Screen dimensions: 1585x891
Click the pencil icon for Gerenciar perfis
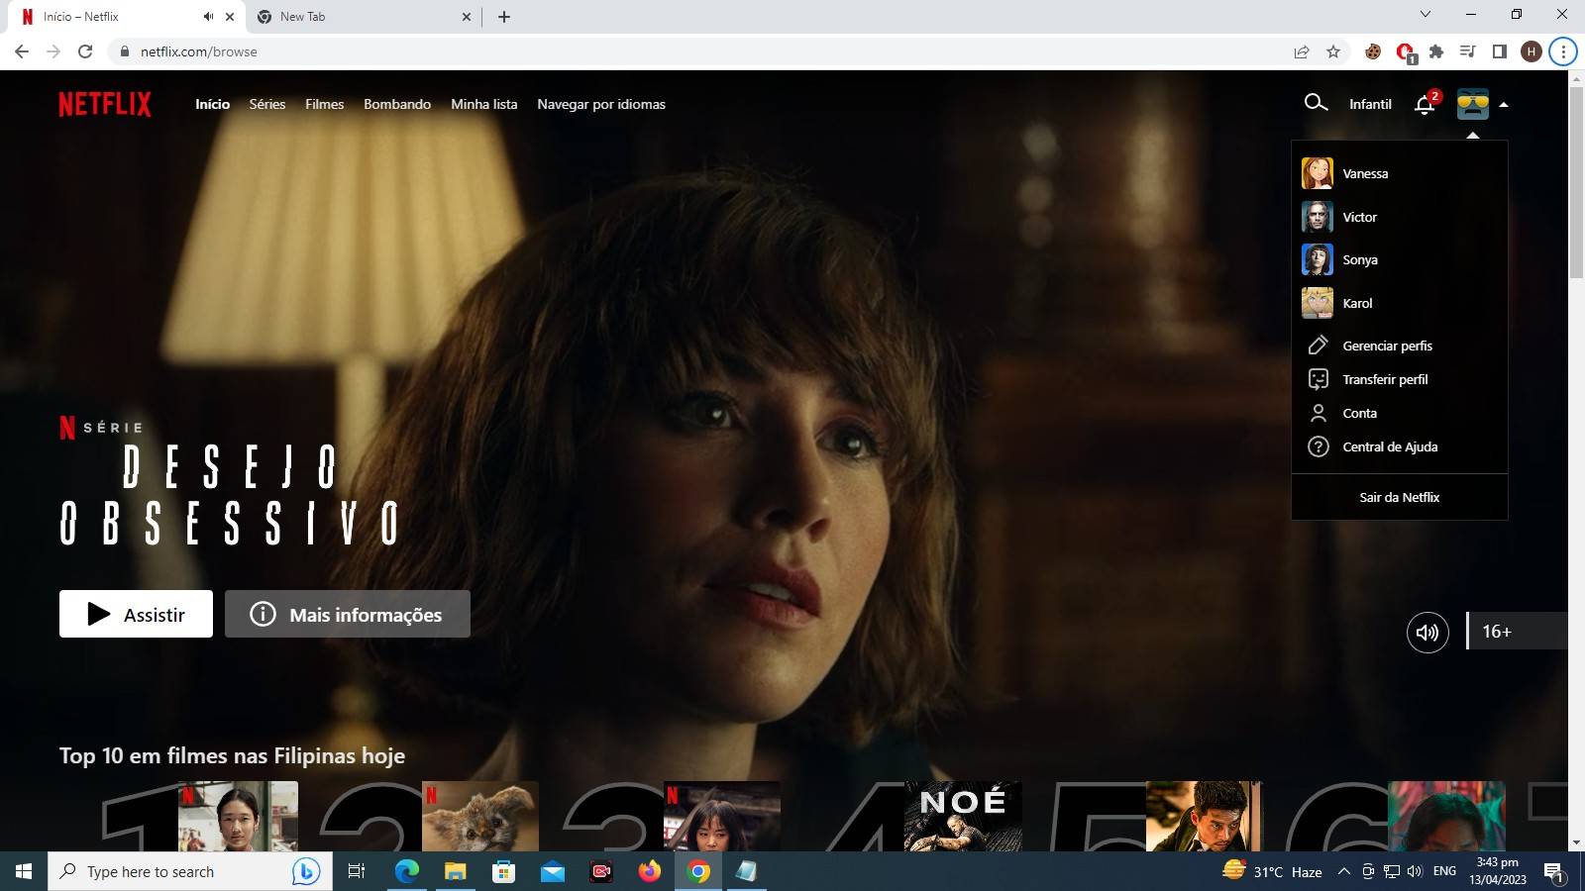[1319, 346]
